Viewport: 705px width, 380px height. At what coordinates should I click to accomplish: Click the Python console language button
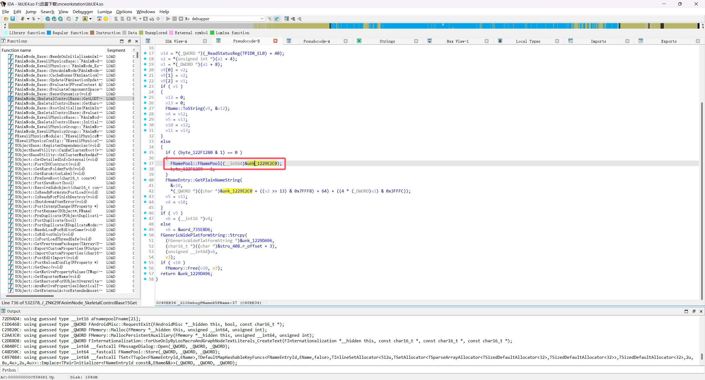click(9, 370)
